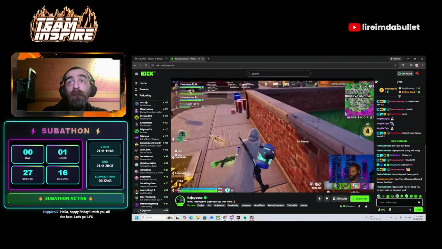This screenshot has height=249, width=442.
Task: Expand the gift leaderboard below erocbaby82
Action: coord(400,97)
